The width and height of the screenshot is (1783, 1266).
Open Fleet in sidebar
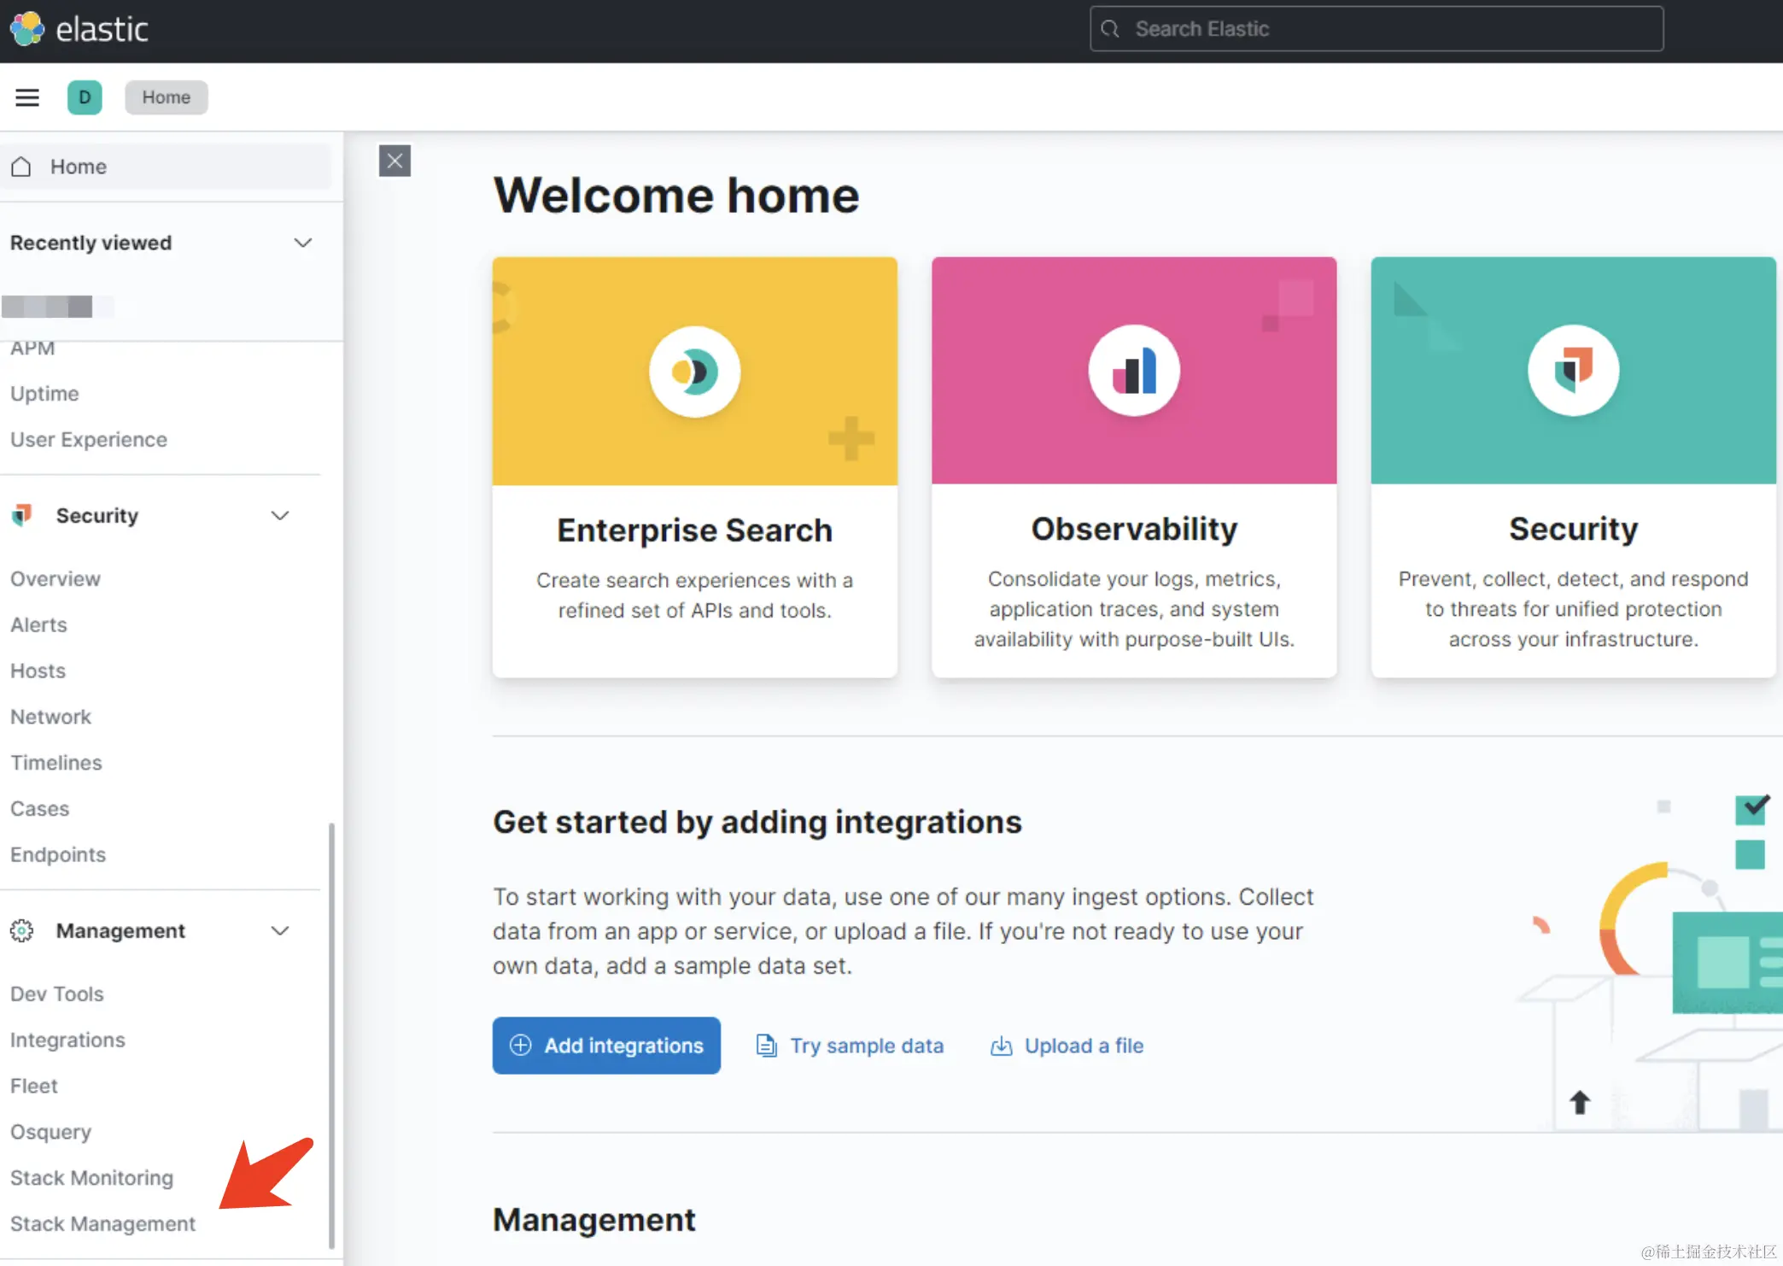34,1087
